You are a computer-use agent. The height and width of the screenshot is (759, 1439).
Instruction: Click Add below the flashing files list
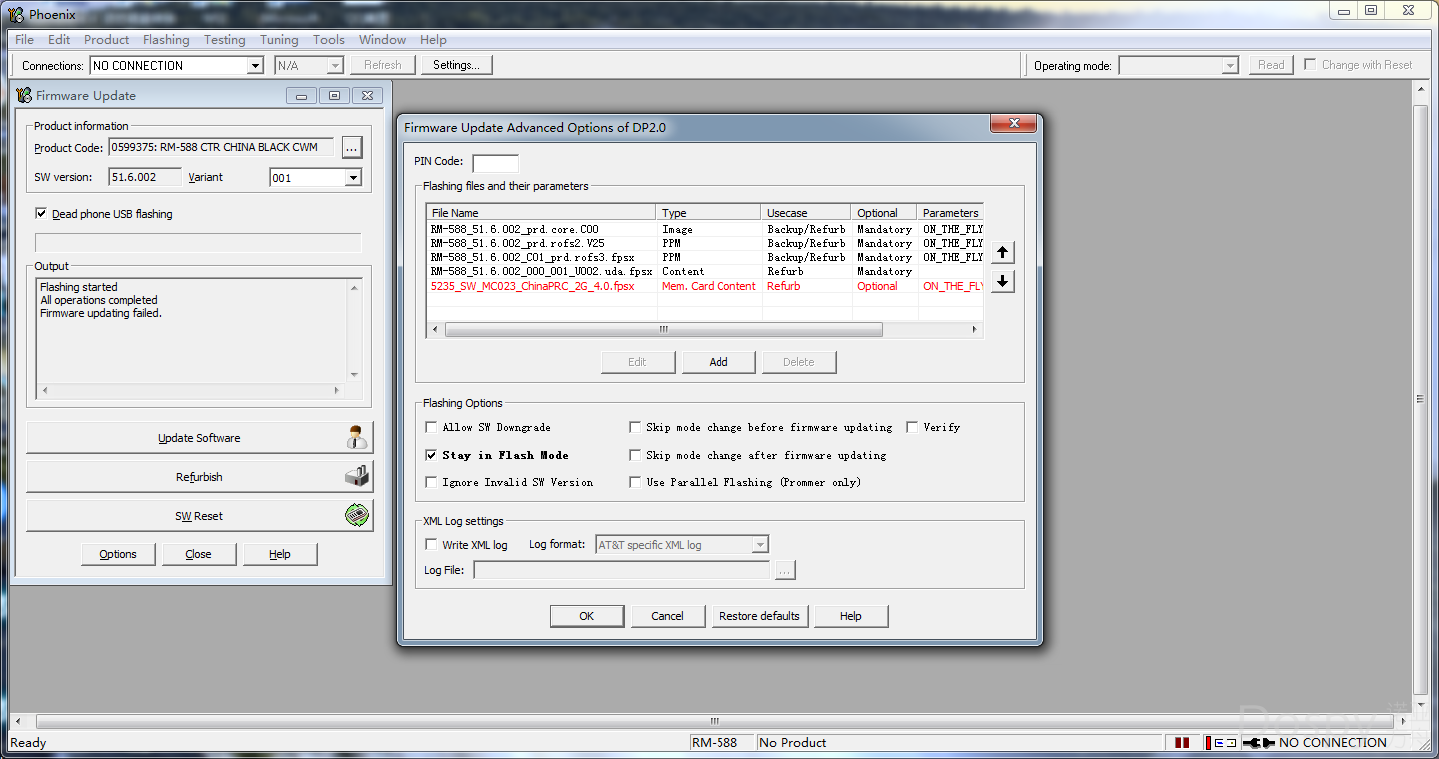pyautogui.click(x=719, y=362)
